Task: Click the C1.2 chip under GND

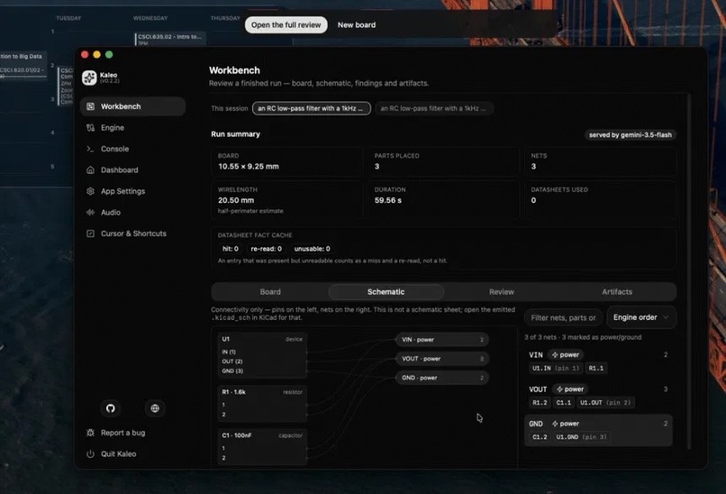Action: (x=540, y=437)
